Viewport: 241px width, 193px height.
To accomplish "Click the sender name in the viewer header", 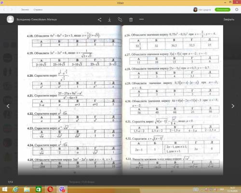I will 37,19.
